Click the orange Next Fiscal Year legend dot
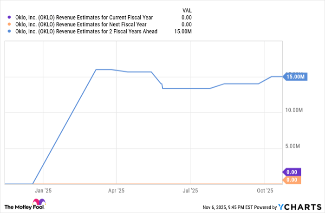This screenshot has height=213, width=325. pos(9,24)
